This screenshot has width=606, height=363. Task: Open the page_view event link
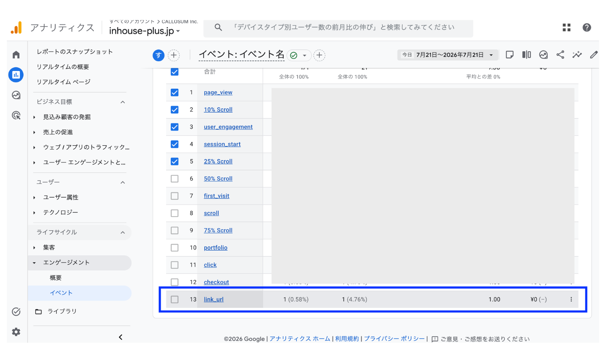pos(218,92)
